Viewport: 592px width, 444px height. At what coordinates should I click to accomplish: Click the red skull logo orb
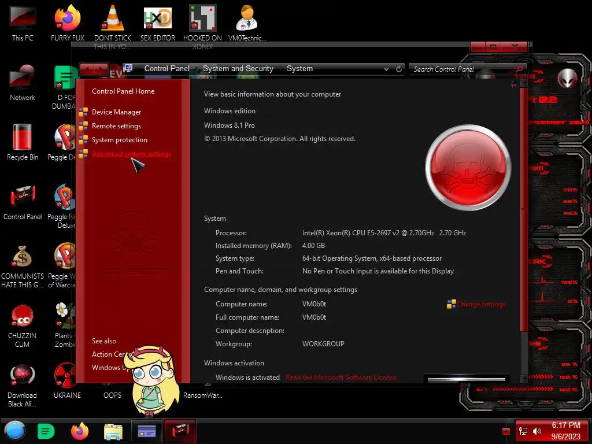pyautogui.click(x=468, y=167)
